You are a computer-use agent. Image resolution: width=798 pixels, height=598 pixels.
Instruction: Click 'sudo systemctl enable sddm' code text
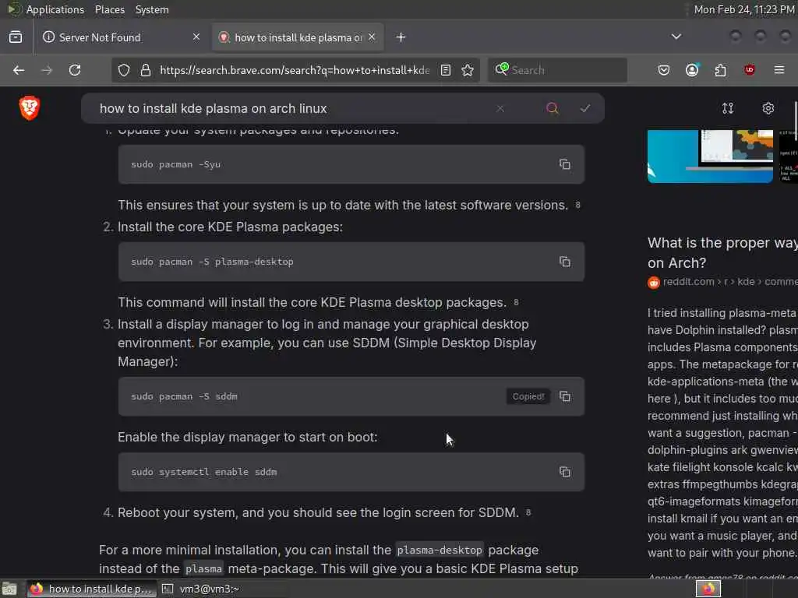coord(204,472)
